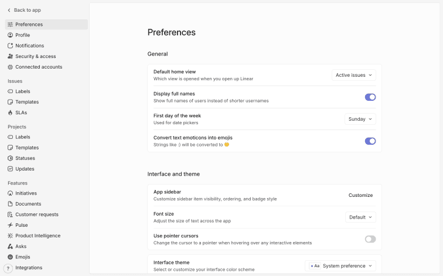The width and height of the screenshot is (443, 276).
Task: Toggle Display full names switch
Action: coord(370,97)
